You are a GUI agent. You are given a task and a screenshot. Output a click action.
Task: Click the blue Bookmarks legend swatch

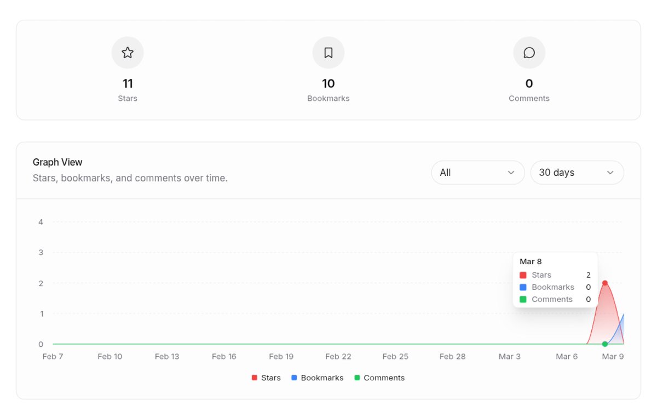294,378
